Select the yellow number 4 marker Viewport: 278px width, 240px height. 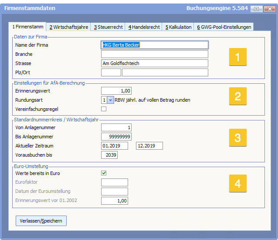pyautogui.click(x=237, y=183)
